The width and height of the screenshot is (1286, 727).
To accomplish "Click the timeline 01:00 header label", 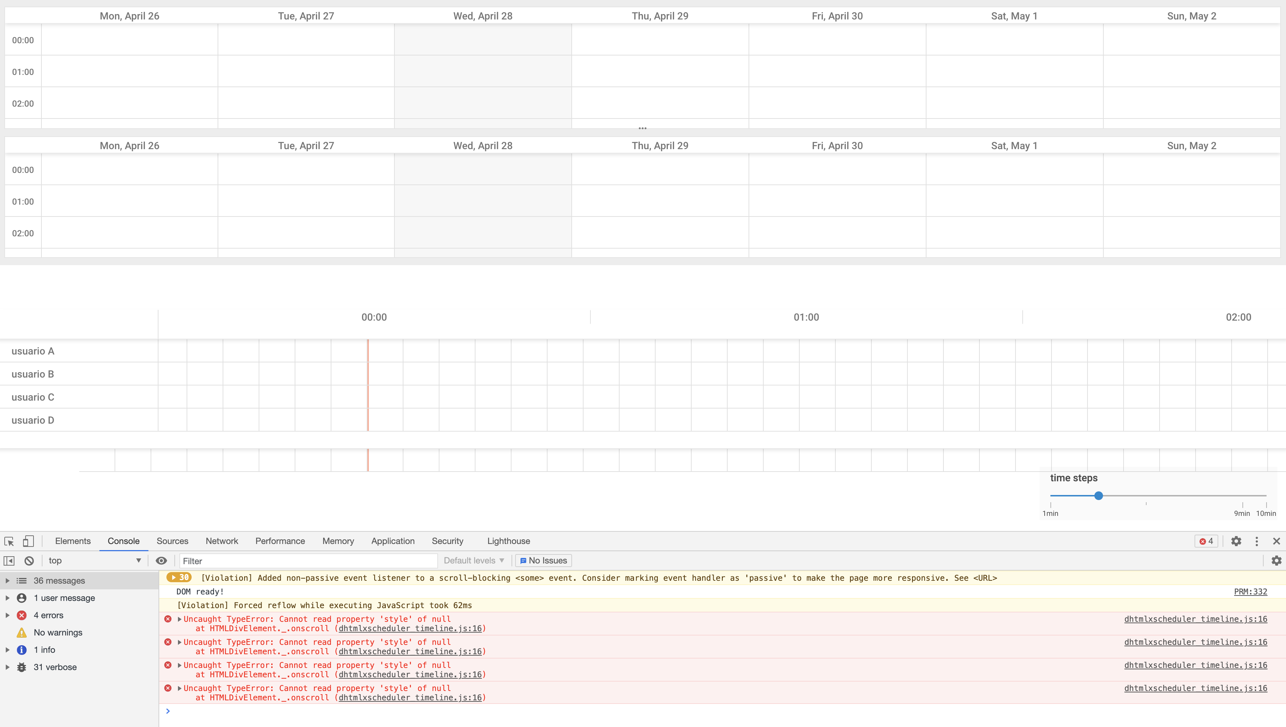I will click(x=806, y=317).
